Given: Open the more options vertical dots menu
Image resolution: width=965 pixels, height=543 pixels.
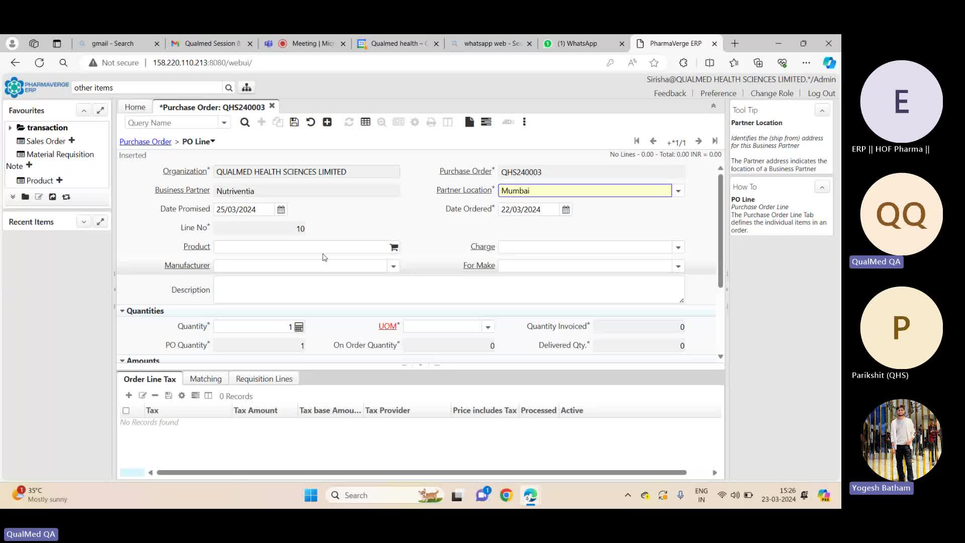Looking at the screenshot, I should pos(524,122).
